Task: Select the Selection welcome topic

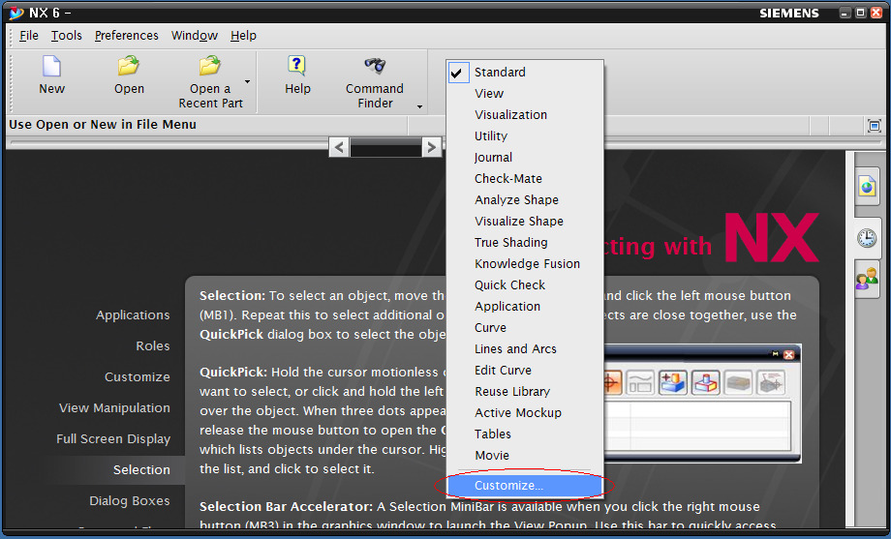Action: (141, 469)
